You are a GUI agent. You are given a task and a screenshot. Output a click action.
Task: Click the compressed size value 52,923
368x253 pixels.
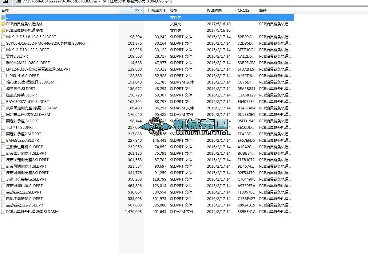[x=160, y=75]
